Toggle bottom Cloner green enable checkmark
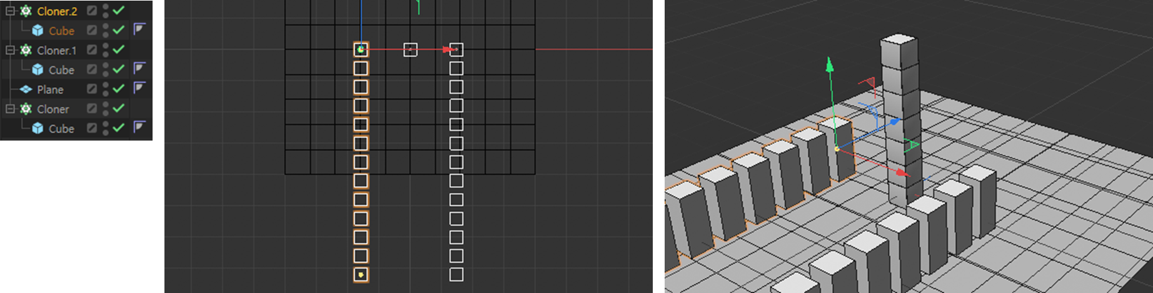Screen dimensions: 1153x293 pyautogui.click(x=118, y=107)
